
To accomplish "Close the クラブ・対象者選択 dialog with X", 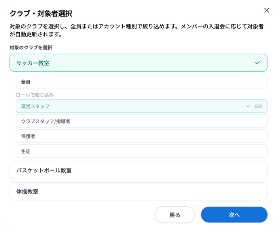I will pos(267,10).
